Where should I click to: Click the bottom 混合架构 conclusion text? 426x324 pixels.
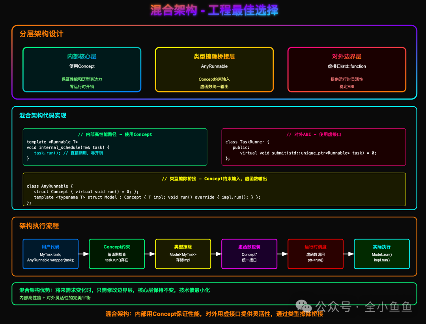point(213,314)
